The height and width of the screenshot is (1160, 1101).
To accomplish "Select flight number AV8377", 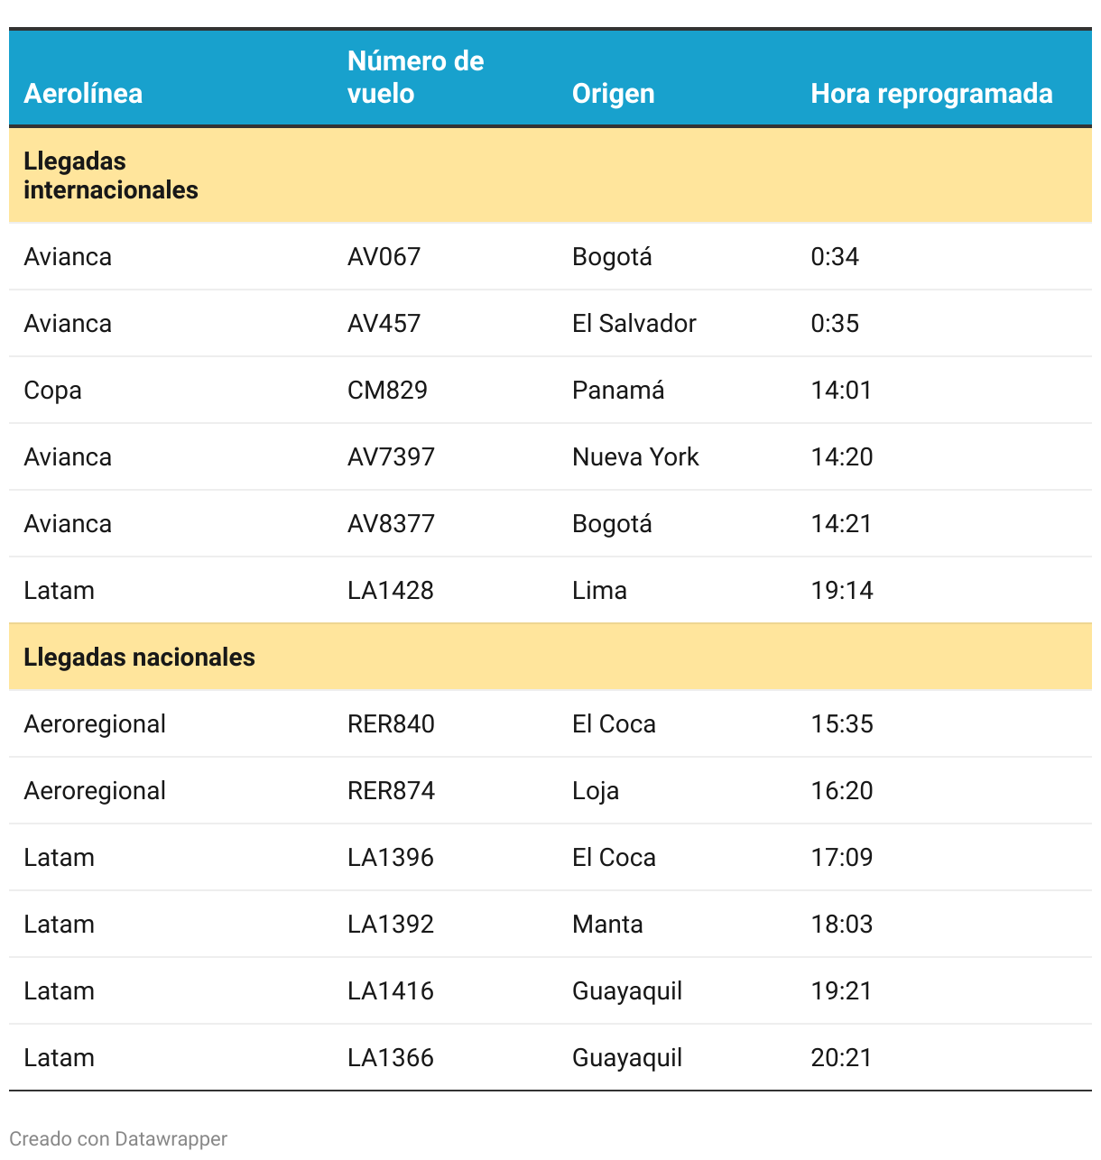I will pyautogui.click(x=391, y=524).
